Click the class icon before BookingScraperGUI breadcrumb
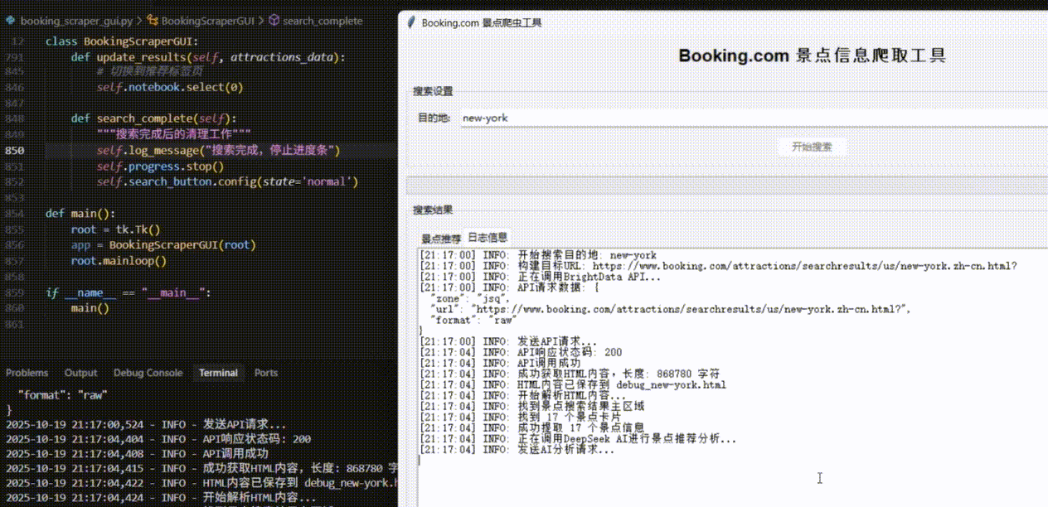Image resolution: width=1048 pixels, height=507 pixels. (x=153, y=21)
